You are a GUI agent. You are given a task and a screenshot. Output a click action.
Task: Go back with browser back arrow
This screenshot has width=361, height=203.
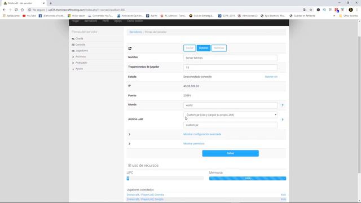(4, 10)
